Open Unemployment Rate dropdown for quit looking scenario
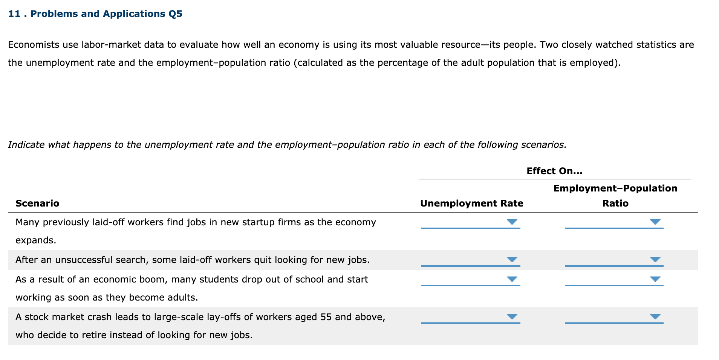Image resolution: width=719 pixels, height=360 pixels. coord(512,259)
